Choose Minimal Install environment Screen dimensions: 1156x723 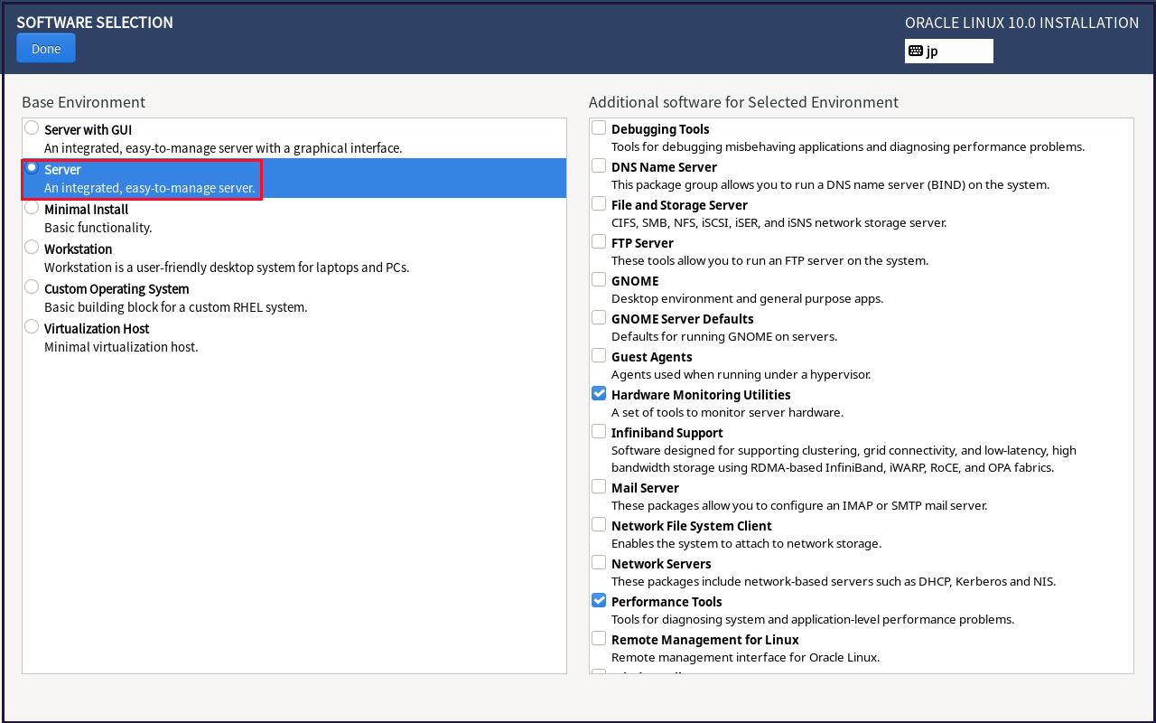(33, 207)
